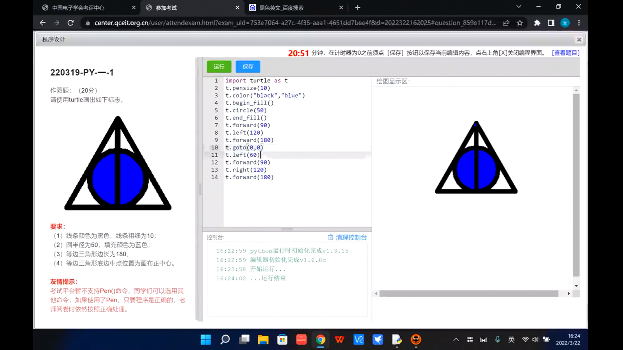623x350 pixels.
Task: Click the console log line 开始运行
Action: (251, 269)
